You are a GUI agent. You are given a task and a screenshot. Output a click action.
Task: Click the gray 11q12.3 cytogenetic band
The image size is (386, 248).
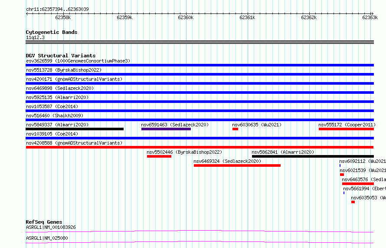(200, 42)
